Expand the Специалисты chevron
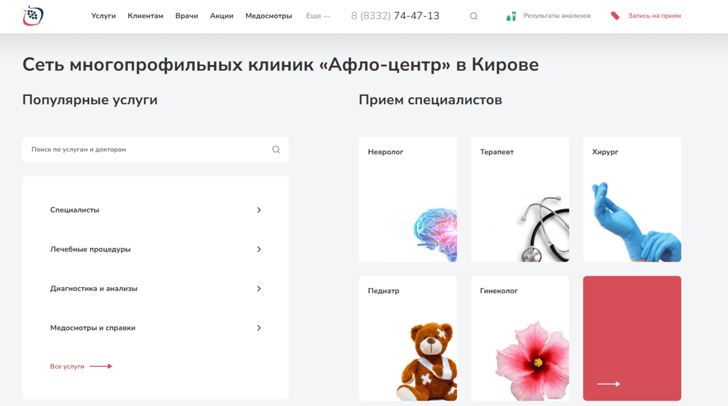 [259, 210]
